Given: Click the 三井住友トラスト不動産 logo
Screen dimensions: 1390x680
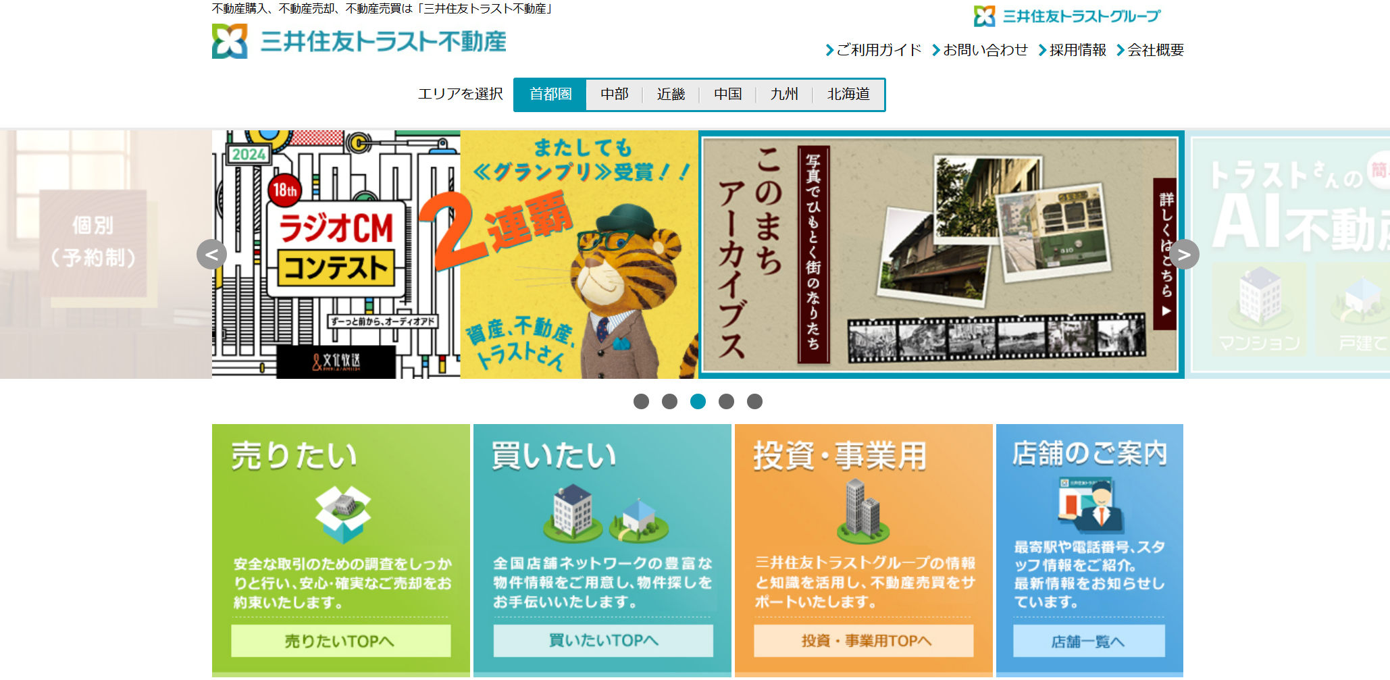Looking at the screenshot, I should click(x=359, y=41).
